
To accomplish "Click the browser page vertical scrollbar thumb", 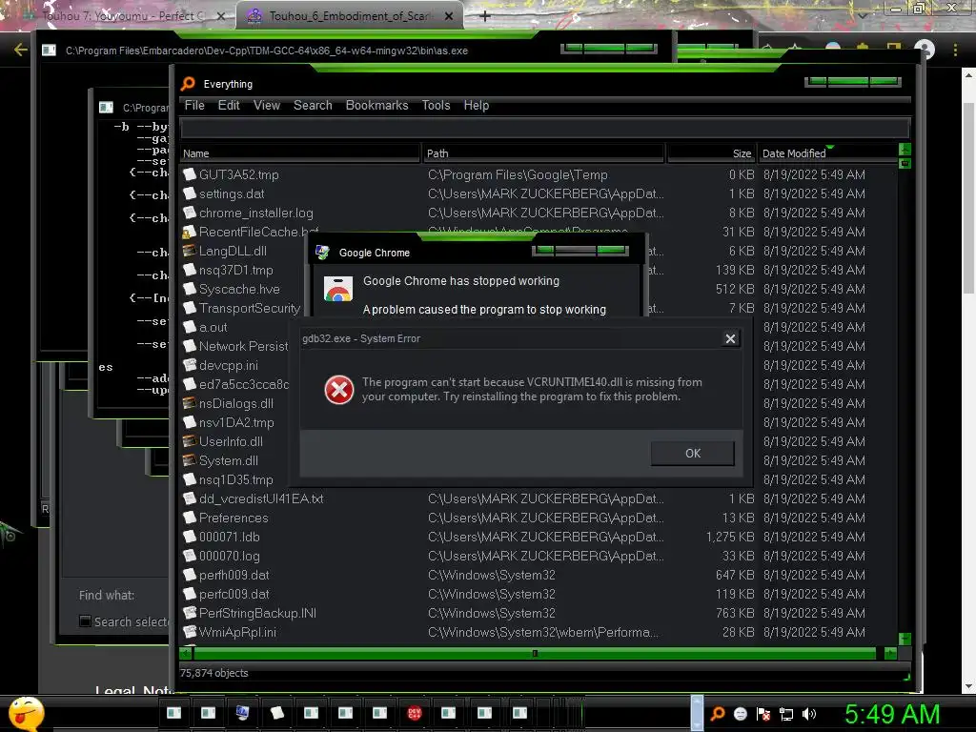I will point(968,196).
